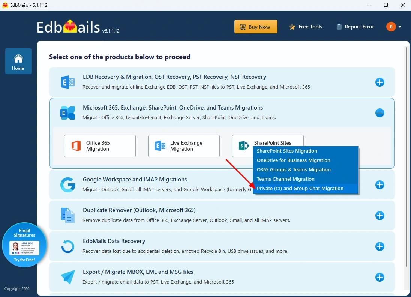Click the Email Signatures Try for Free badge
411x297 pixels.
click(x=24, y=245)
